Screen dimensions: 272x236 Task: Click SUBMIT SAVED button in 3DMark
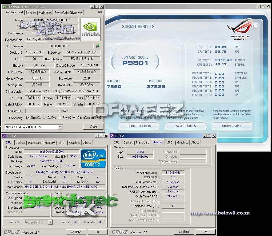[x=232, y=126]
